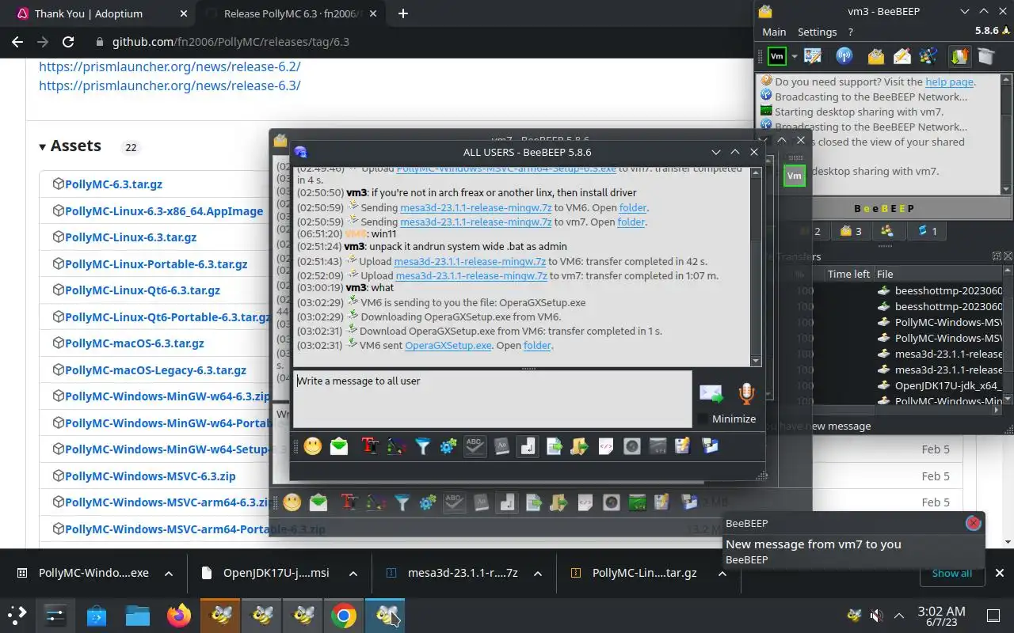
Task: Focus the 'Write a message to all user' field
Action: tap(492, 400)
